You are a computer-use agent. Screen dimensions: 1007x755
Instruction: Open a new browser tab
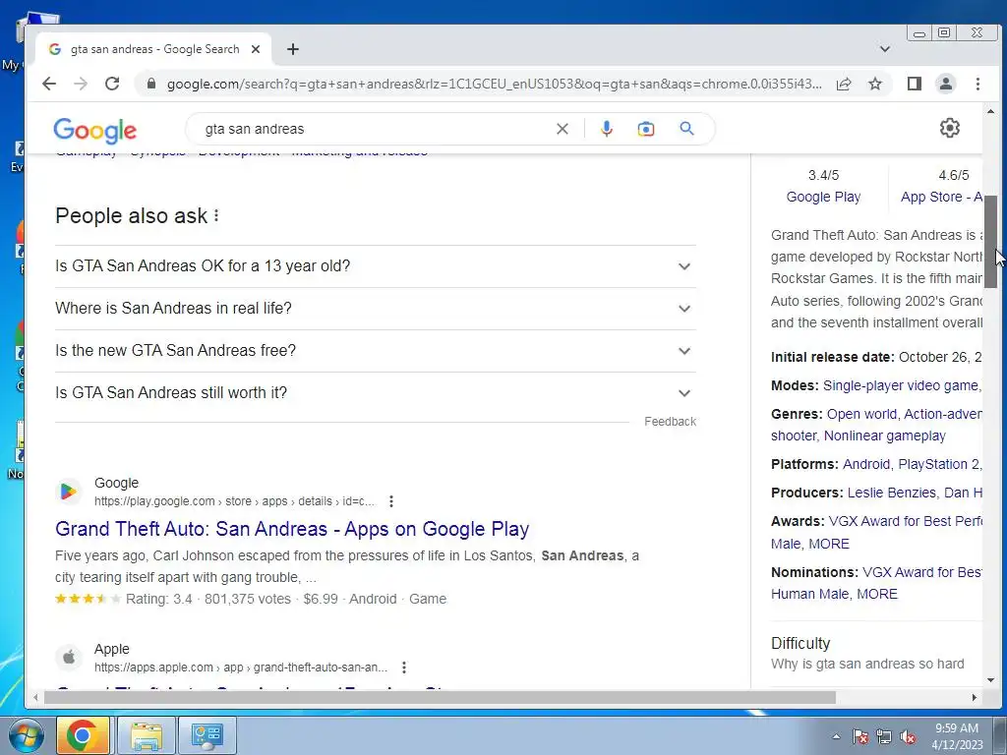(x=293, y=49)
